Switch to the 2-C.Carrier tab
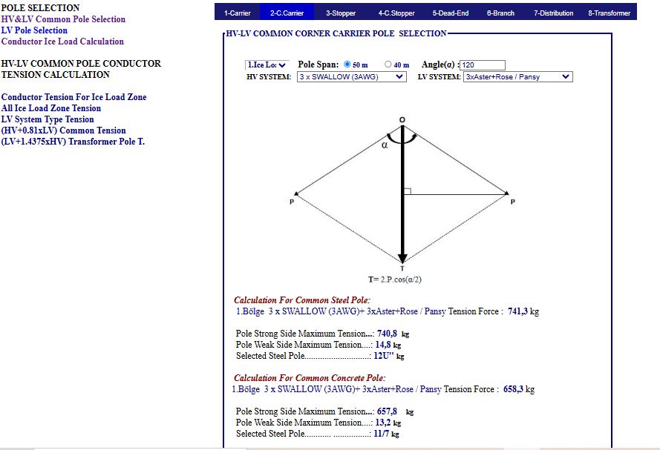The image size is (660, 450). point(287,13)
